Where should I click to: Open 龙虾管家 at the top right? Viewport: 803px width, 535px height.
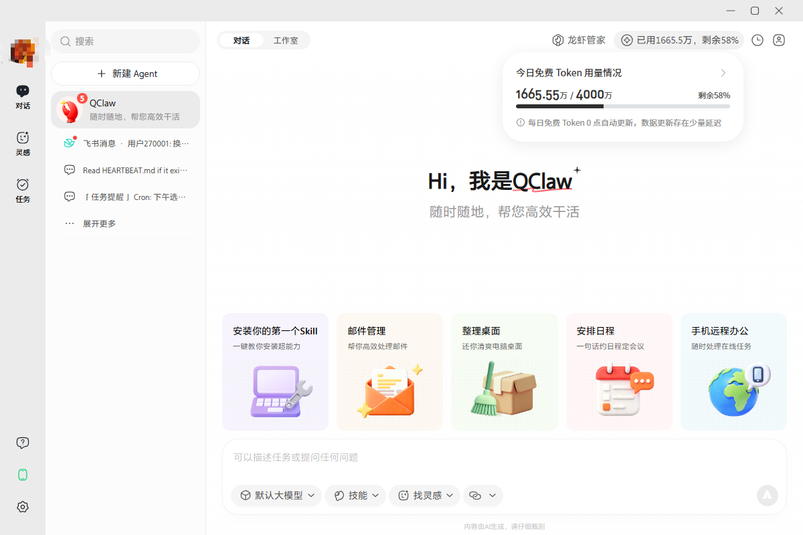[578, 40]
